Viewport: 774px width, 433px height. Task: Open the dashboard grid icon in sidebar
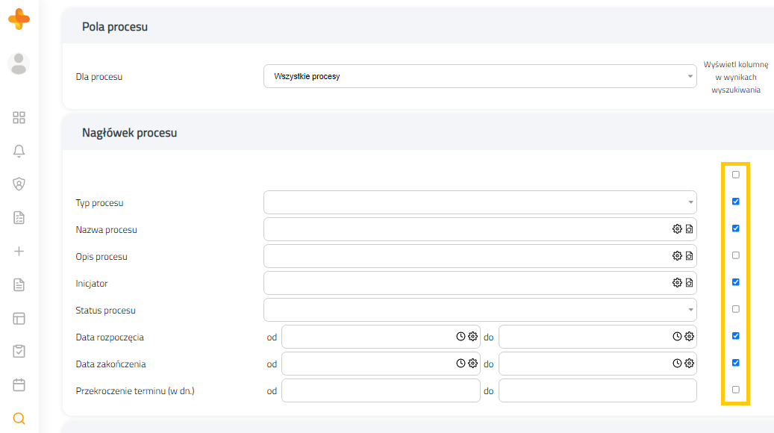(x=19, y=117)
